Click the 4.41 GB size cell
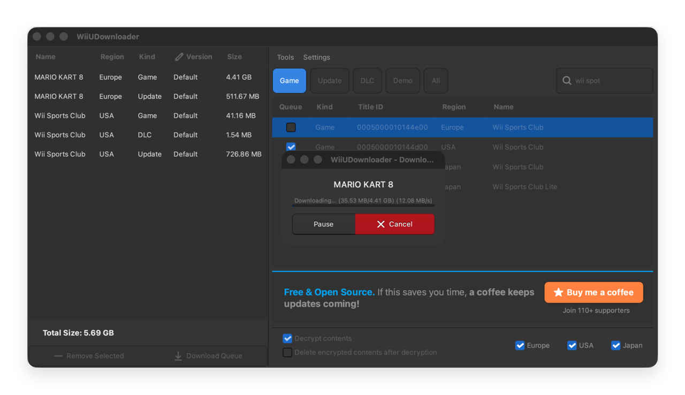This screenshot has width=685, height=395. click(239, 77)
